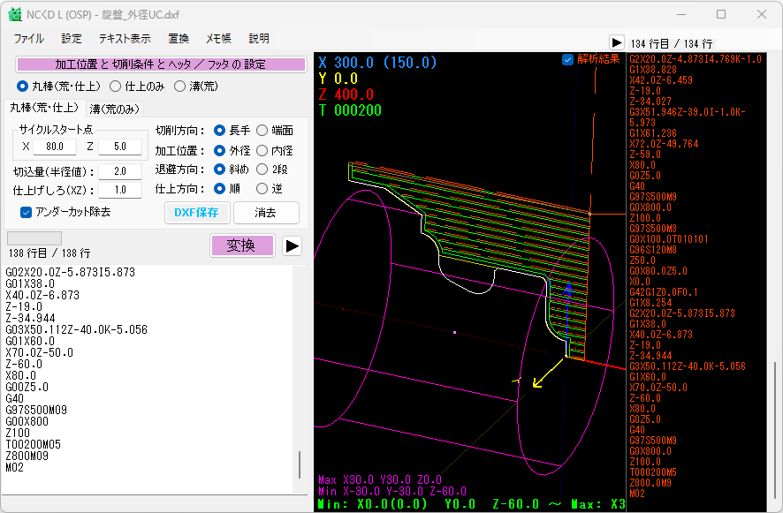Open 加工位置と切削条件 settings bar
Image resolution: width=783 pixels, height=513 pixels.
point(161,64)
